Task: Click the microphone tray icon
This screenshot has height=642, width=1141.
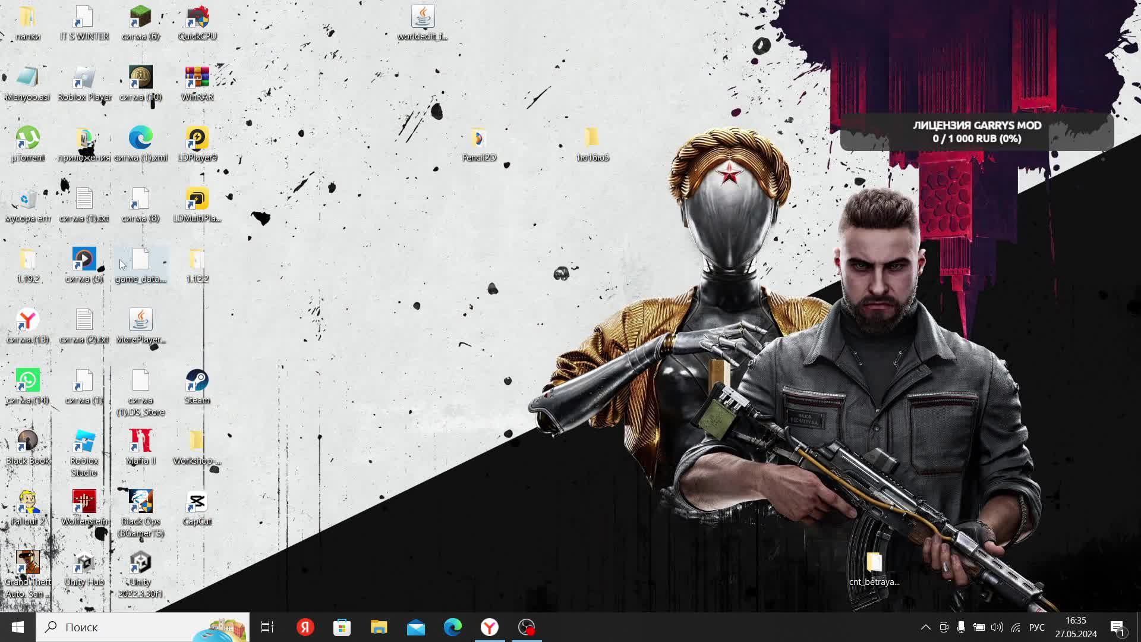Action: coord(961,627)
